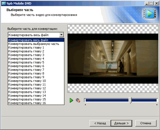Proceed with the Дальше button
The height and width of the screenshot is (130, 160).
[x=121, y=123]
